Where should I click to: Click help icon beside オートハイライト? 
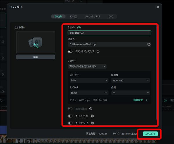click(93, 116)
